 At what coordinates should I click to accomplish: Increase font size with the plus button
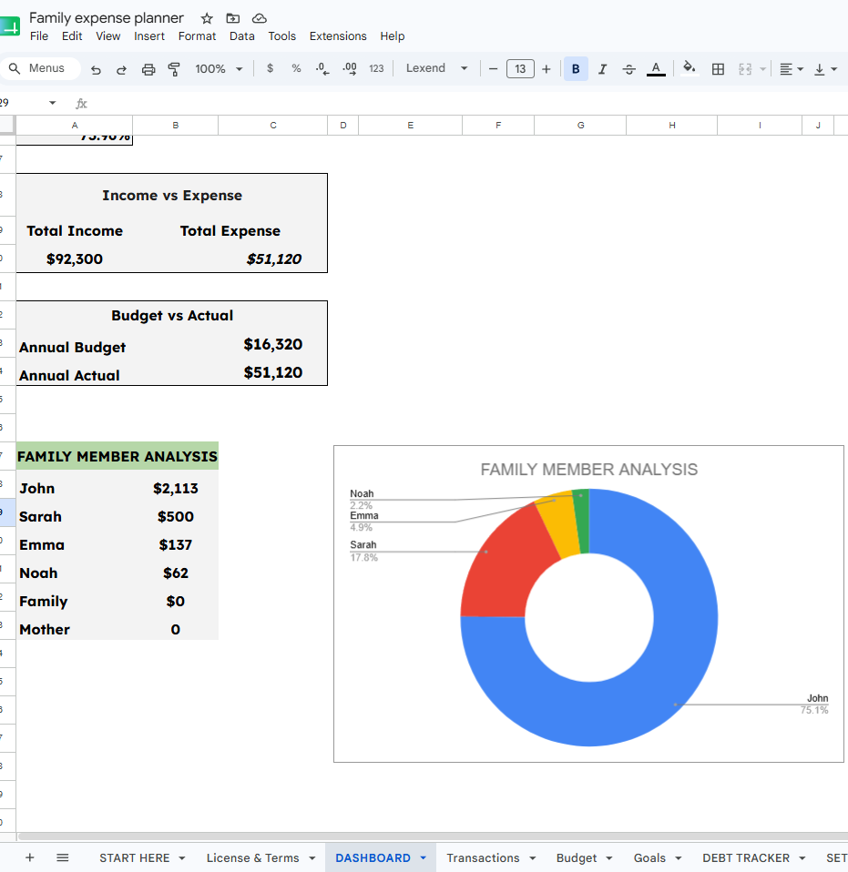tap(547, 69)
